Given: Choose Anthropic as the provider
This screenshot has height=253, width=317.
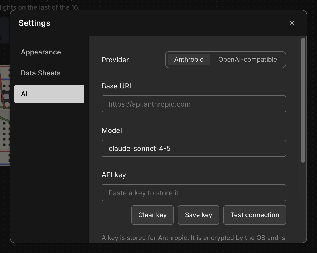Looking at the screenshot, I should point(189,60).
